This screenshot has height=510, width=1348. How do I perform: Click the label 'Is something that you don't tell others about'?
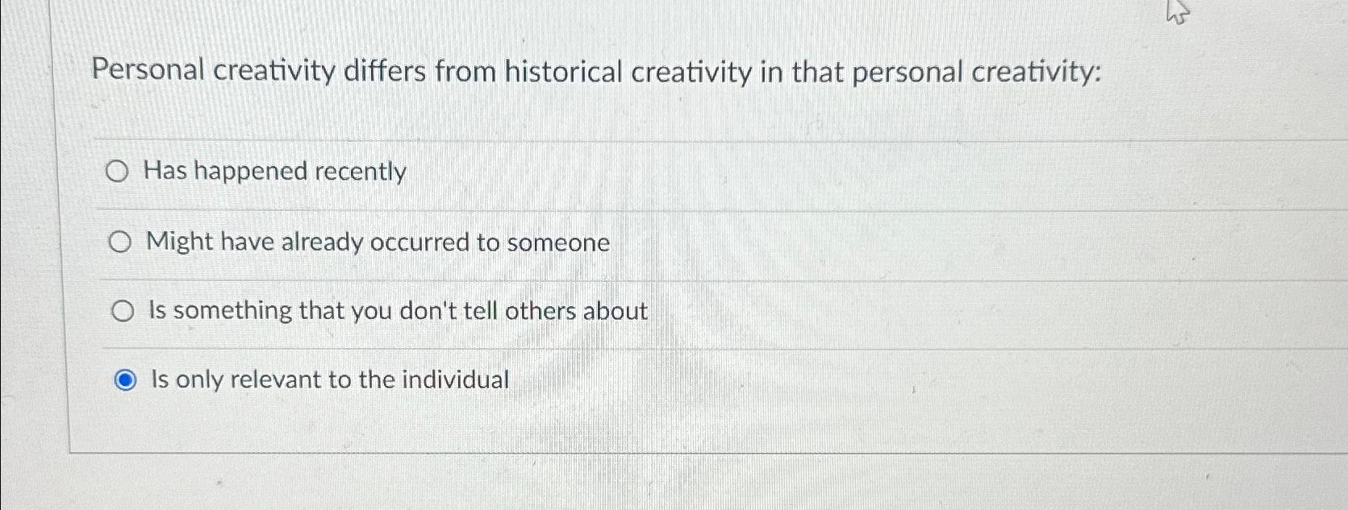(396, 311)
